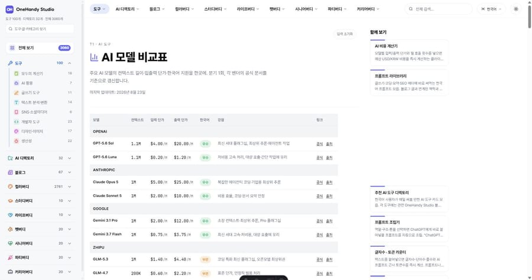Open the 스터디버디 top navigation menu
This screenshot has height=280, width=532.
pyautogui.click(x=215, y=9)
